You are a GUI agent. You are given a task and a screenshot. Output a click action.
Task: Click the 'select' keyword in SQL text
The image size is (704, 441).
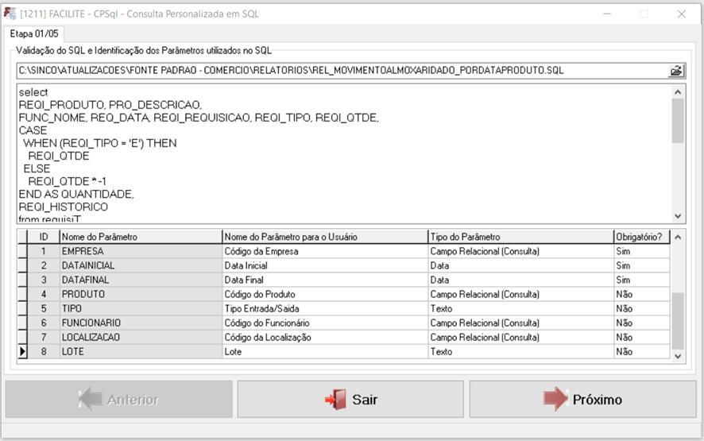click(x=33, y=92)
